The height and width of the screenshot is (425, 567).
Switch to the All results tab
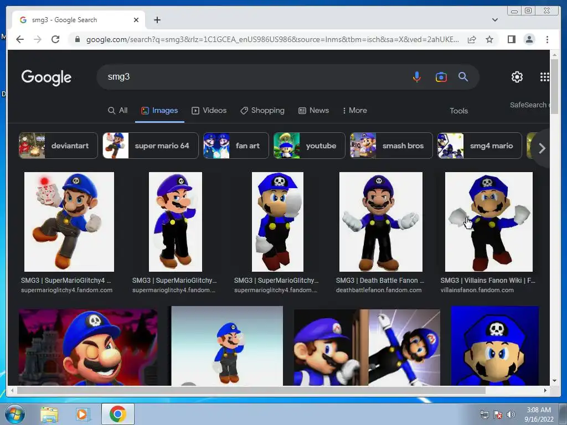click(117, 111)
